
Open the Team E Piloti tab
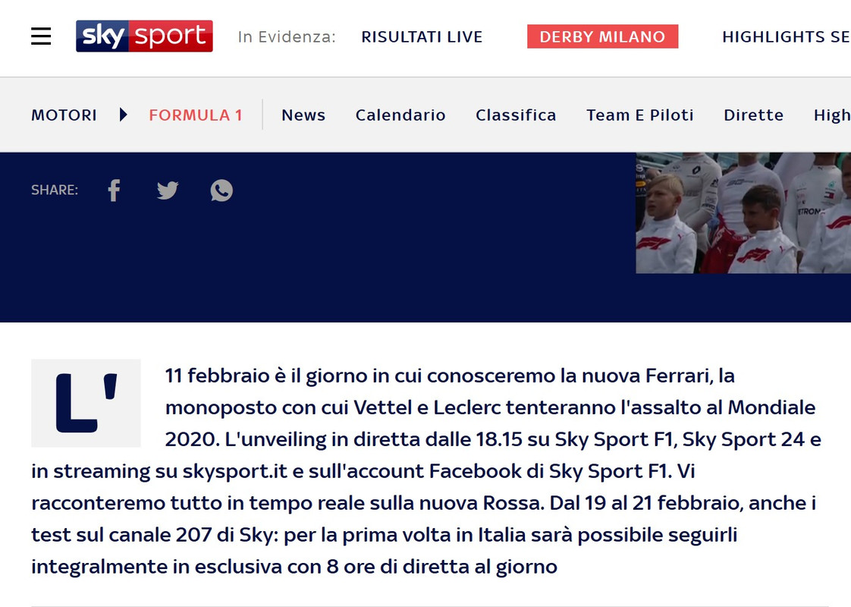pyautogui.click(x=640, y=115)
